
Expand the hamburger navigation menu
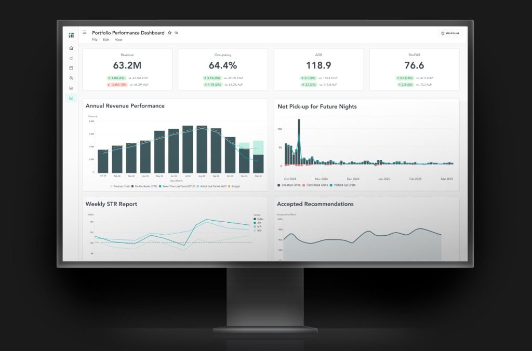pos(85,32)
